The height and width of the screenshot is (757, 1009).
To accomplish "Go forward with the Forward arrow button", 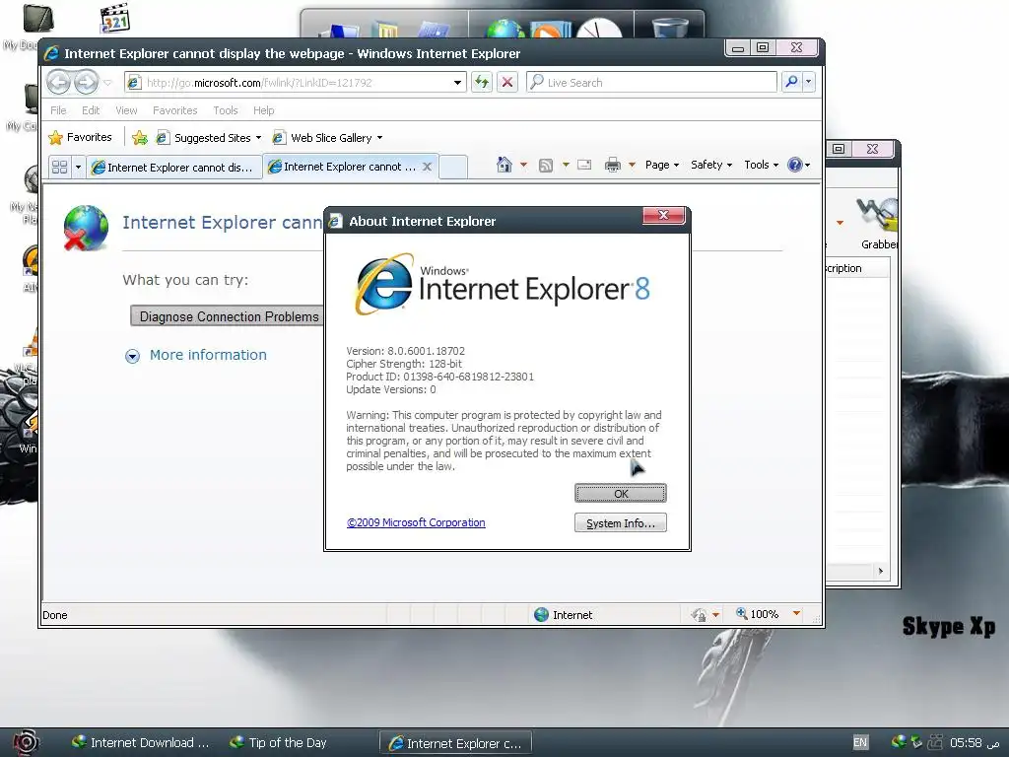I will 86,83.
